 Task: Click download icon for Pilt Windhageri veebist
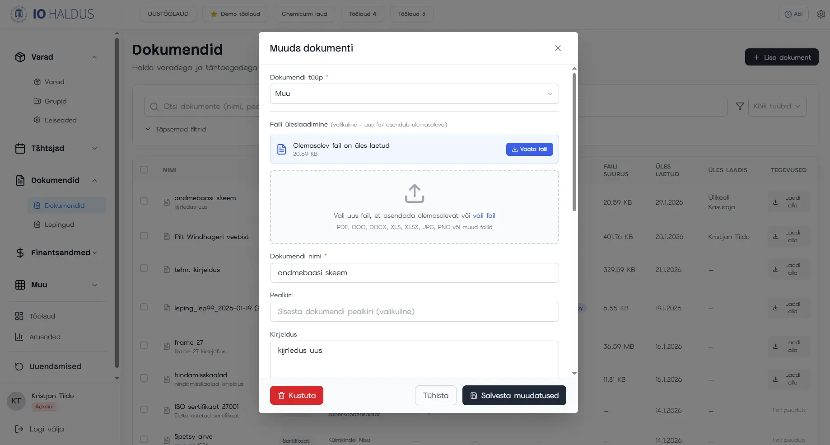[x=775, y=237]
